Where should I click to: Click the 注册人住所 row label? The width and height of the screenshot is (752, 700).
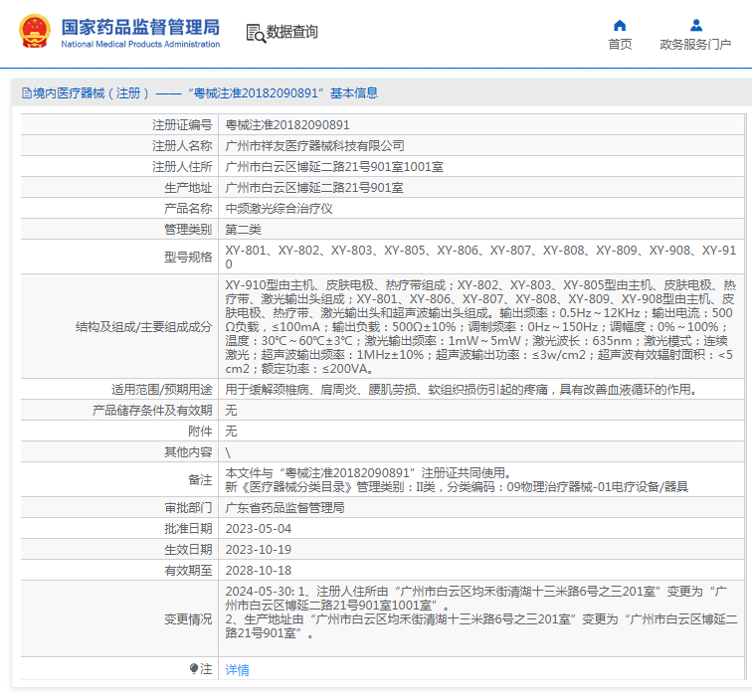(x=182, y=167)
